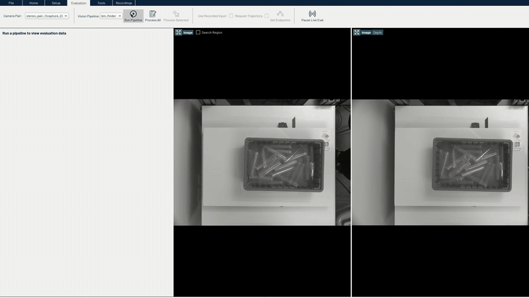529x298 pixels.
Task: Pause live evaluation with broadcast icon
Action: click(312, 13)
